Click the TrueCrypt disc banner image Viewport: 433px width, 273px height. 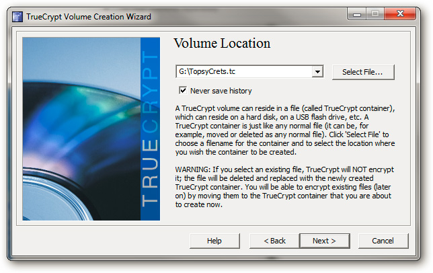coord(91,129)
